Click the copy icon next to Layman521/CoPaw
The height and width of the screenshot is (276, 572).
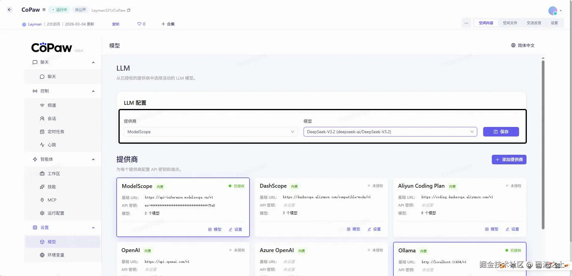point(129,10)
